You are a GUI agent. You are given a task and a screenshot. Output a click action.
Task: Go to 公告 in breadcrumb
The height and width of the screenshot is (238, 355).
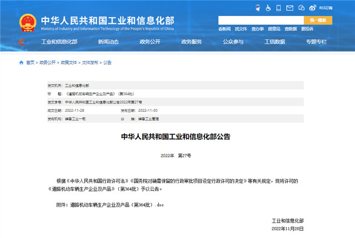tap(107, 63)
